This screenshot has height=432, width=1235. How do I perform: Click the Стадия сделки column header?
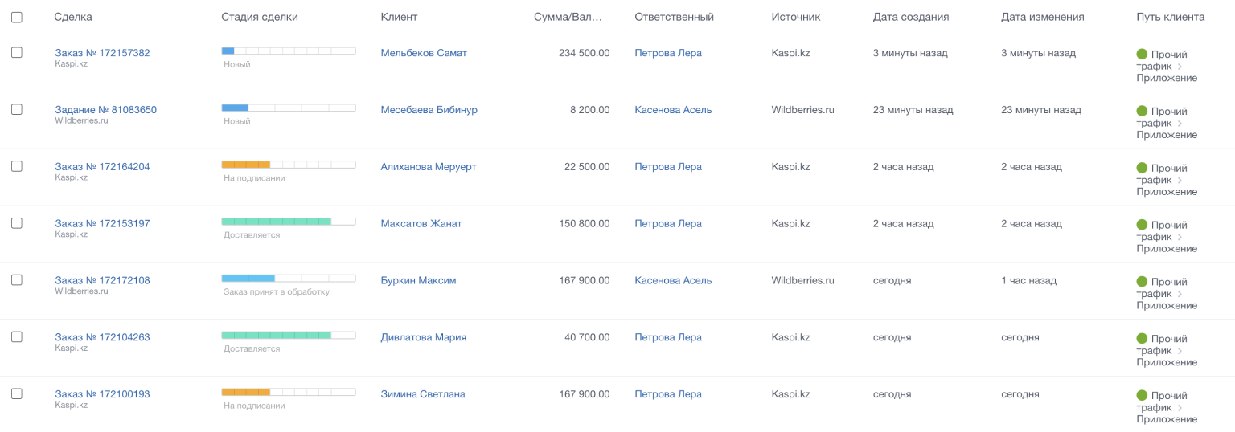[259, 17]
